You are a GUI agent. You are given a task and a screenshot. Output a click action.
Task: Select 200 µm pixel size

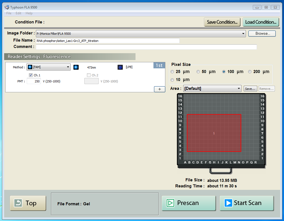click(250, 72)
